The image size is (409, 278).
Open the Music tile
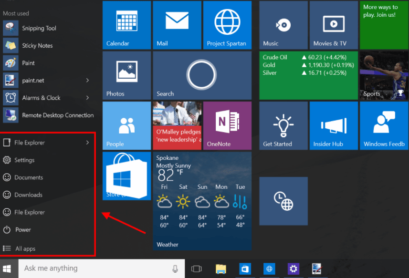click(x=283, y=25)
